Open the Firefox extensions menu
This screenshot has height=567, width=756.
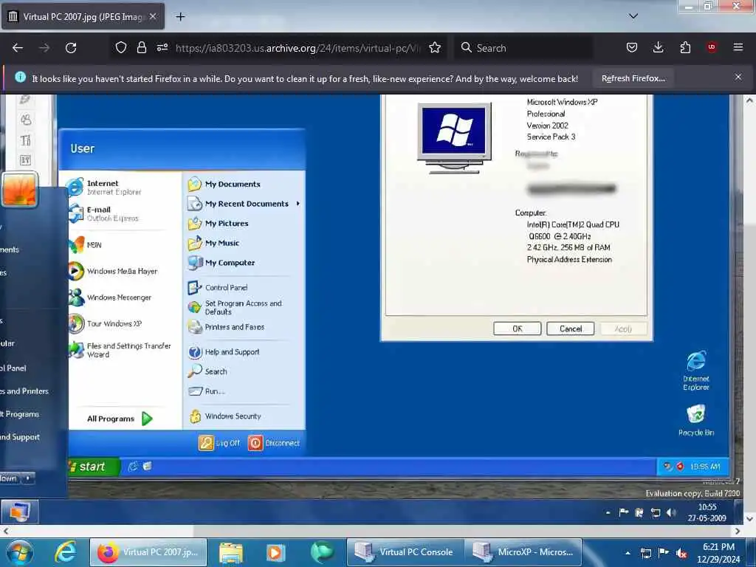pos(685,47)
